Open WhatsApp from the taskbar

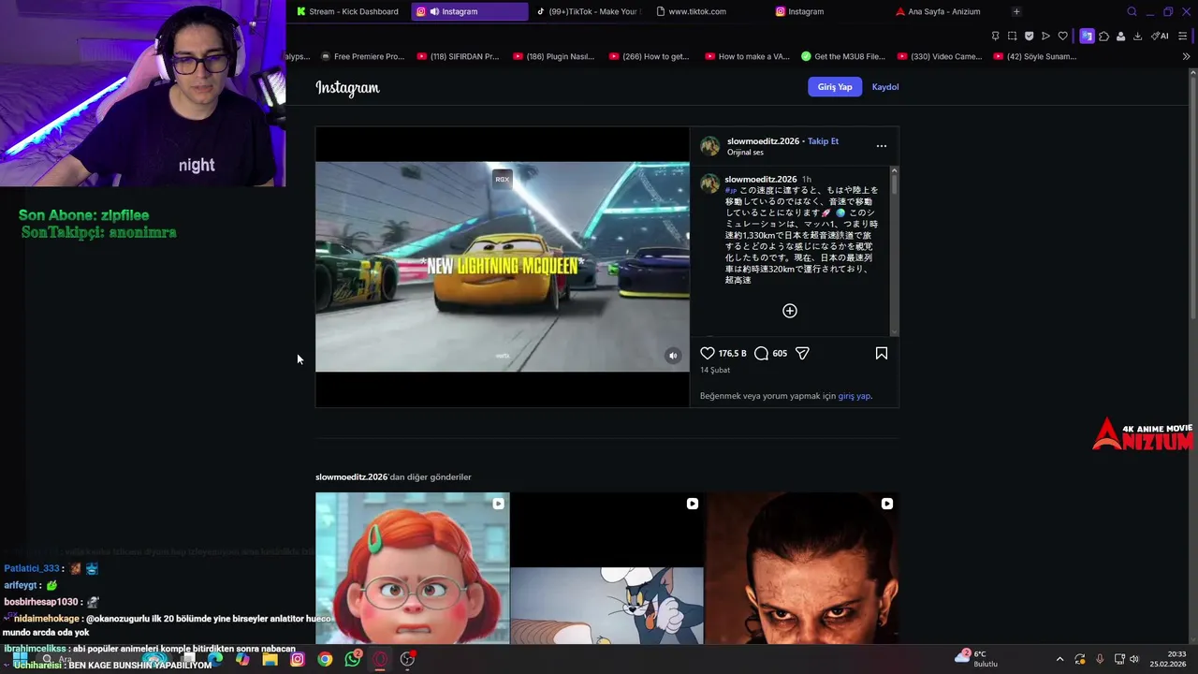point(353,659)
